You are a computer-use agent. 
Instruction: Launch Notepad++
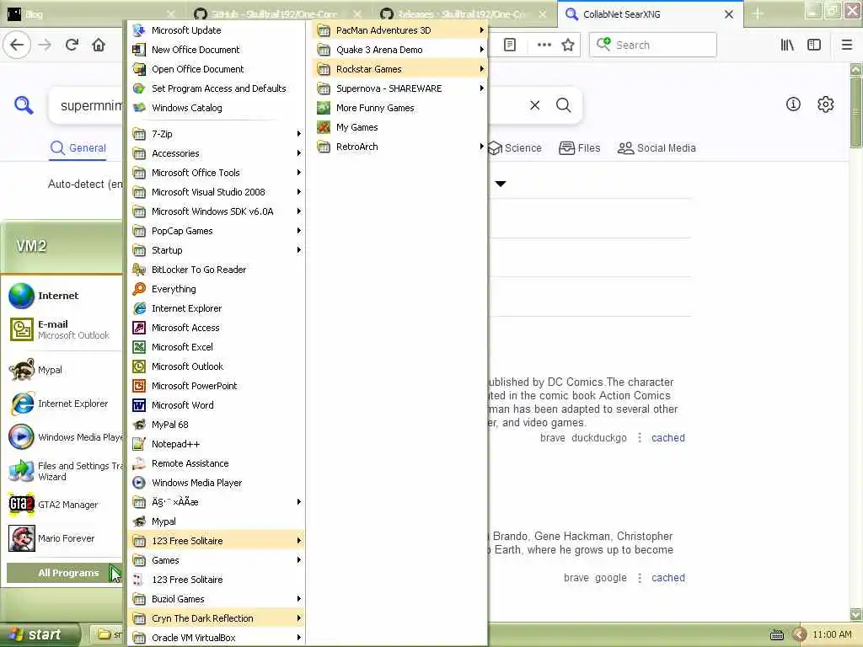pos(216,444)
